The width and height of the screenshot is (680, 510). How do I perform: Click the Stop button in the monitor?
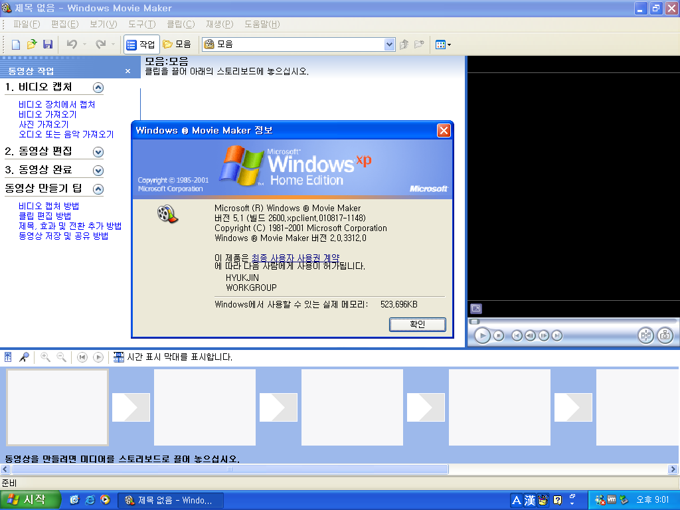pos(499,335)
